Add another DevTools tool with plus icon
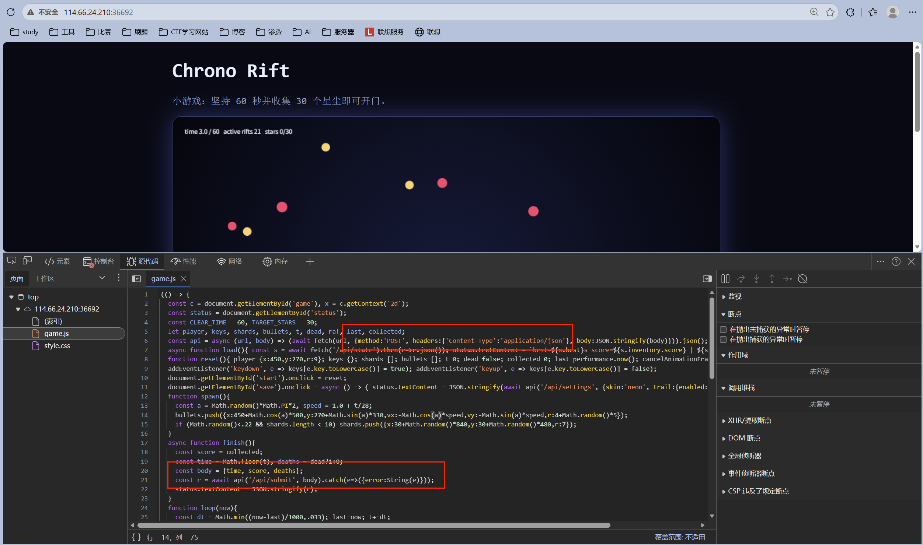This screenshot has height=545, width=923. pyautogui.click(x=310, y=261)
